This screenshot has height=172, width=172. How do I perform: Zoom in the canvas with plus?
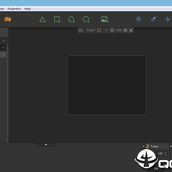click(x=125, y=30)
